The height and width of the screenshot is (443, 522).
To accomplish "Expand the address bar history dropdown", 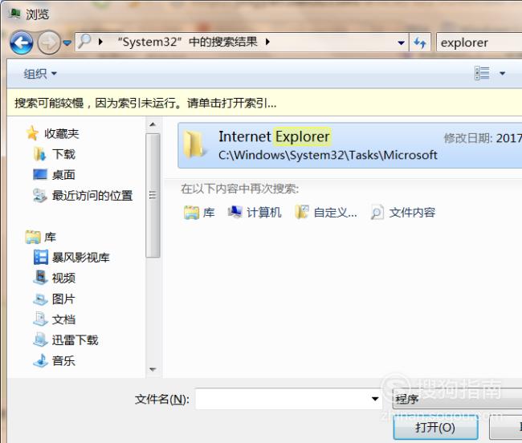I will [x=402, y=43].
